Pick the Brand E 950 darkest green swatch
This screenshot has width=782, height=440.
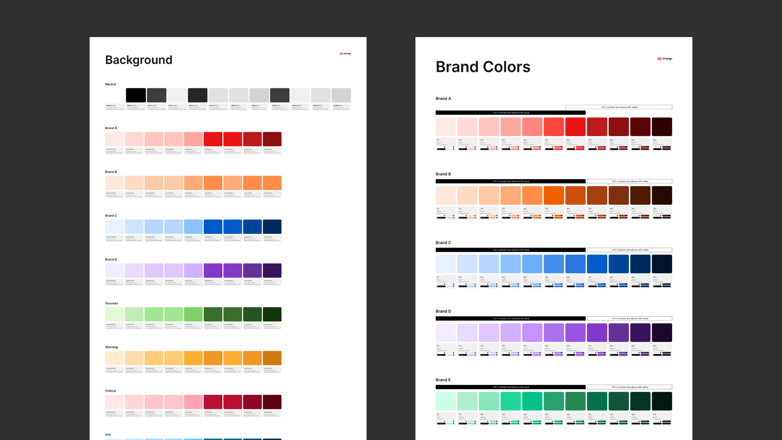(x=662, y=401)
